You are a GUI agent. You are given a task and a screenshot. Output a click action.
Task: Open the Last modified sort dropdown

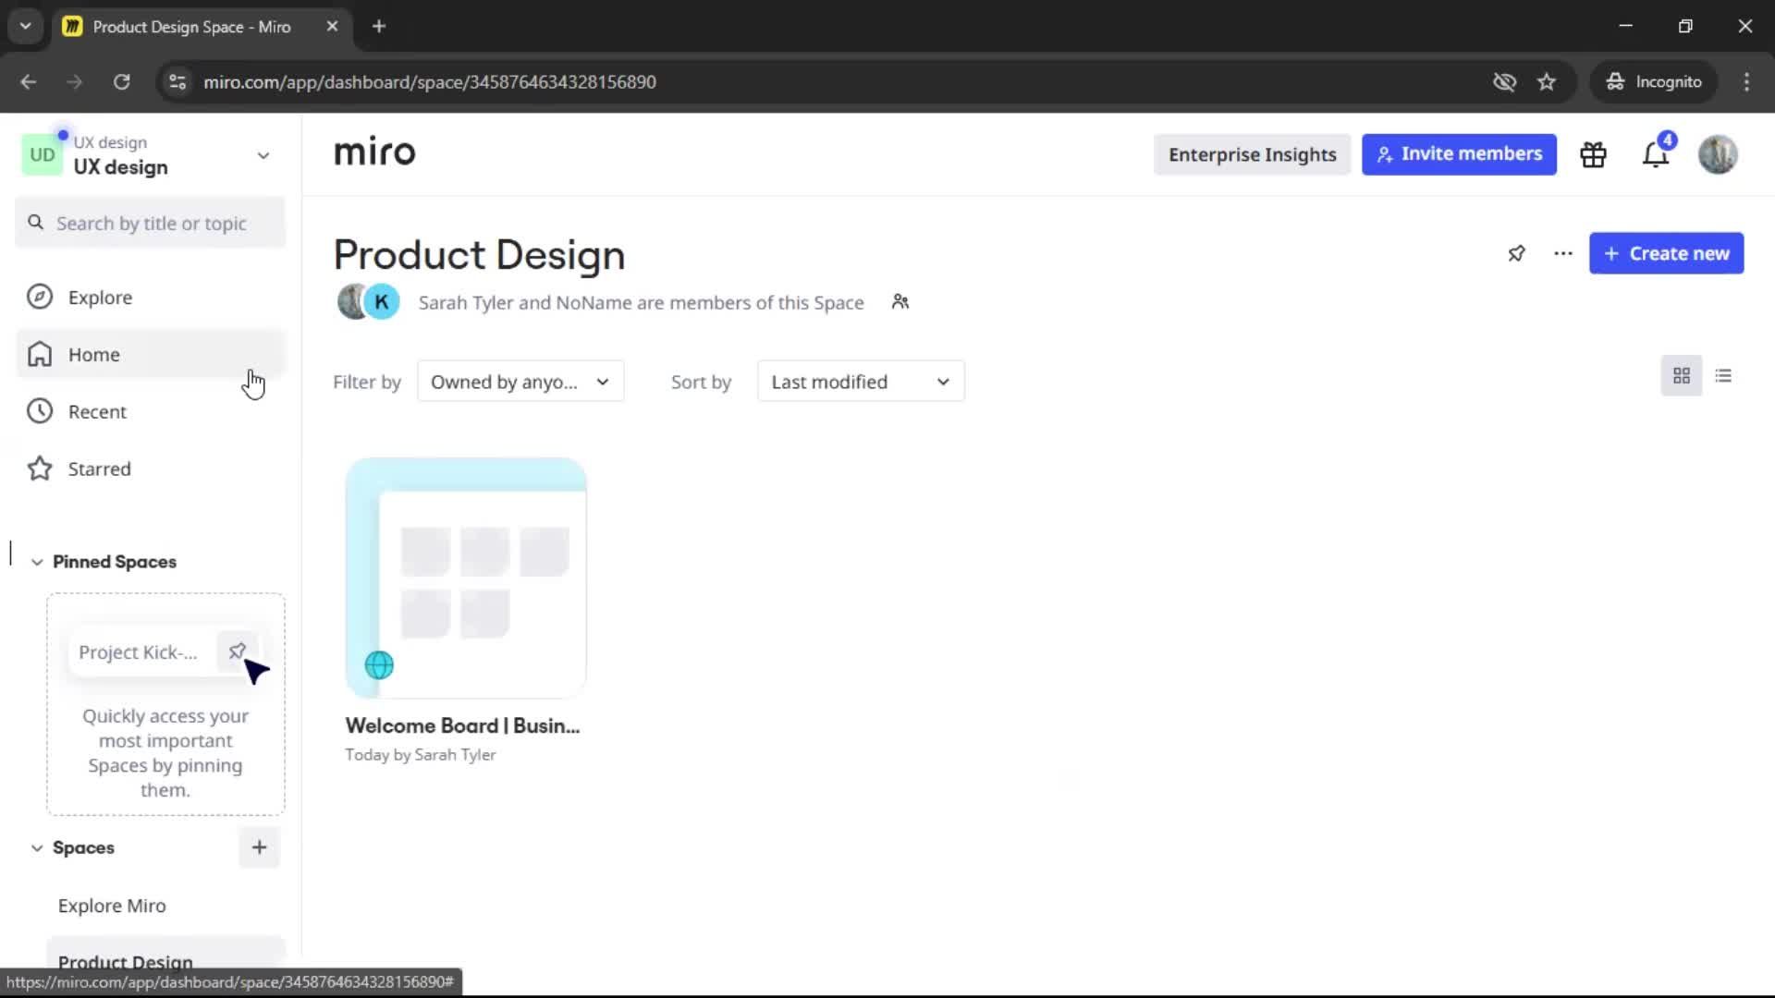[861, 382]
